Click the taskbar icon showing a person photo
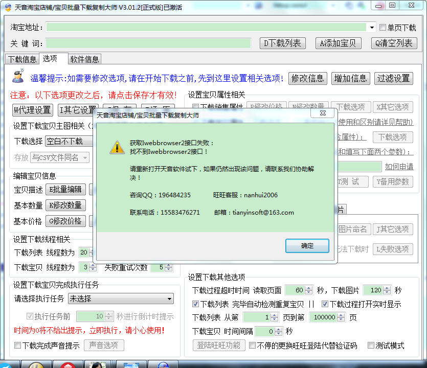The image size is (427, 368). pyautogui.click(x=97, y=365)
